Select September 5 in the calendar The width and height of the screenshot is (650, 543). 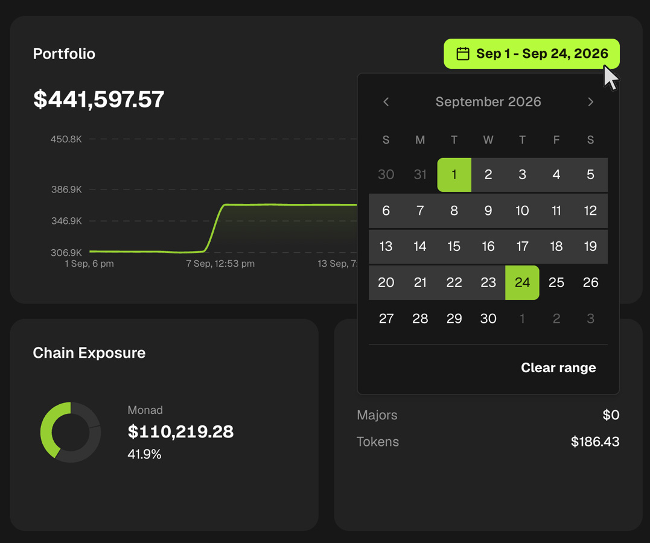point(590,174)
